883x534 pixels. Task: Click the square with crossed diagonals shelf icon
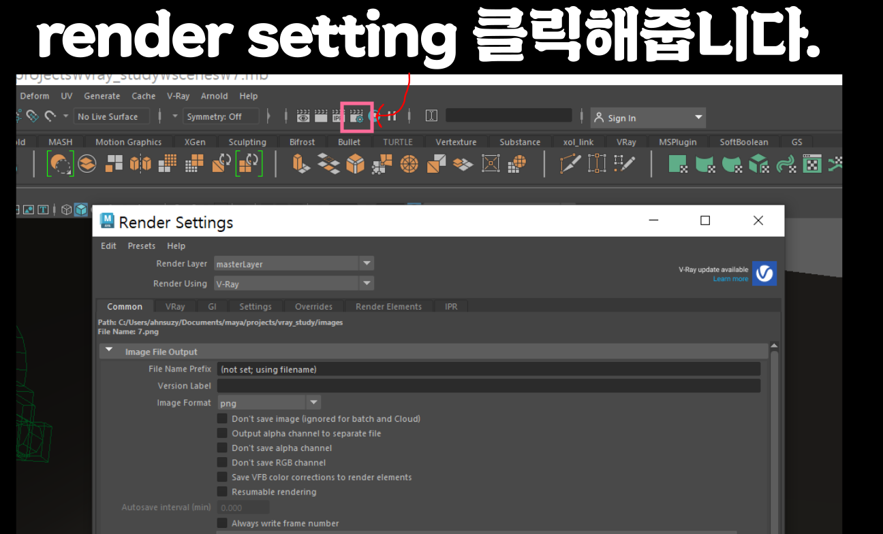tap(491, 163)
